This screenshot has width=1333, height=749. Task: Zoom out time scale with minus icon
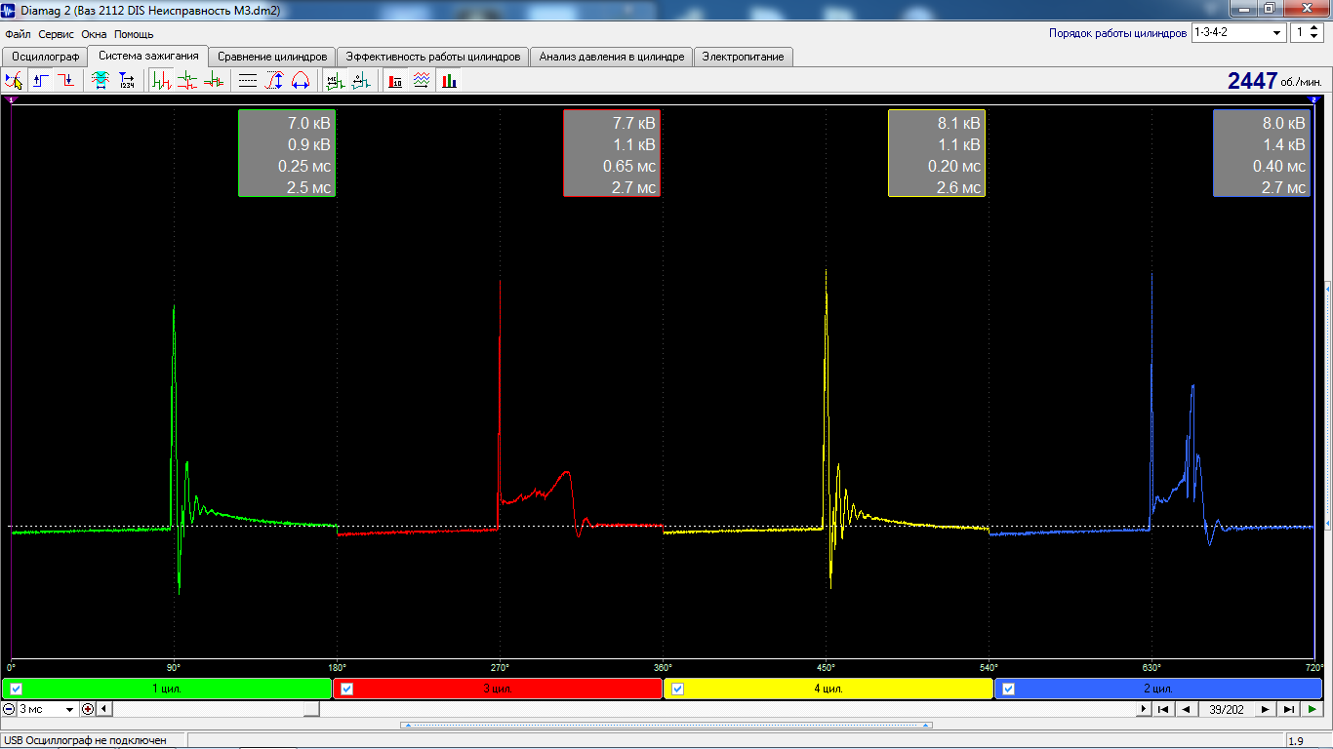click(9, 709)
